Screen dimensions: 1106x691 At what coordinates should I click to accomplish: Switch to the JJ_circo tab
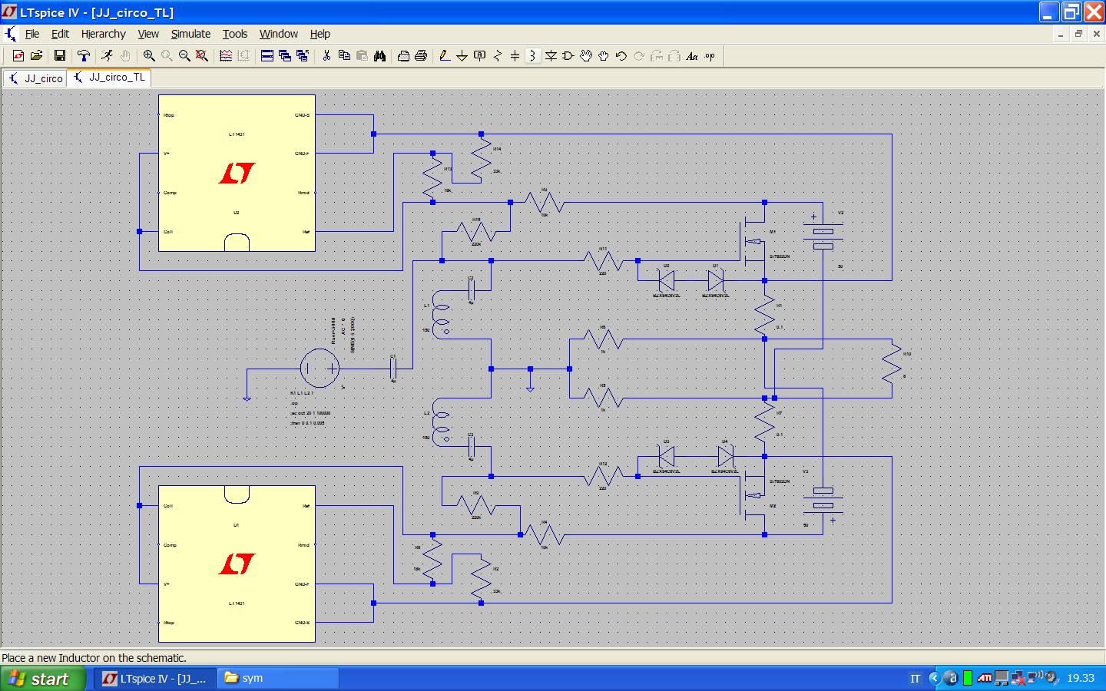pyautogui.click(x=35, y=78)
